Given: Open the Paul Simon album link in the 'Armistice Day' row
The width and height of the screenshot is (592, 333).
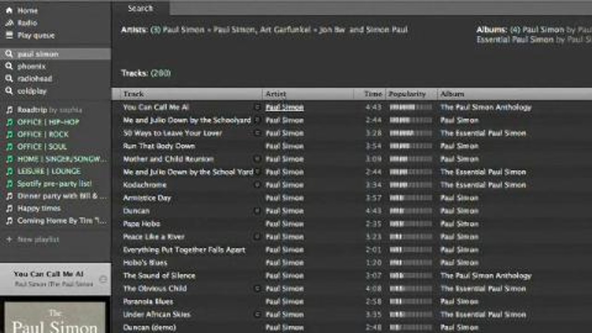Looking at the screenshot, I should (459, 198).
